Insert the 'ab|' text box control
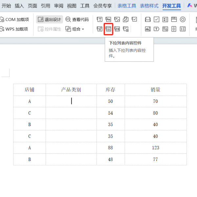Screen dimensions: 197x197 pyautogui.click(x=148, y=29)
